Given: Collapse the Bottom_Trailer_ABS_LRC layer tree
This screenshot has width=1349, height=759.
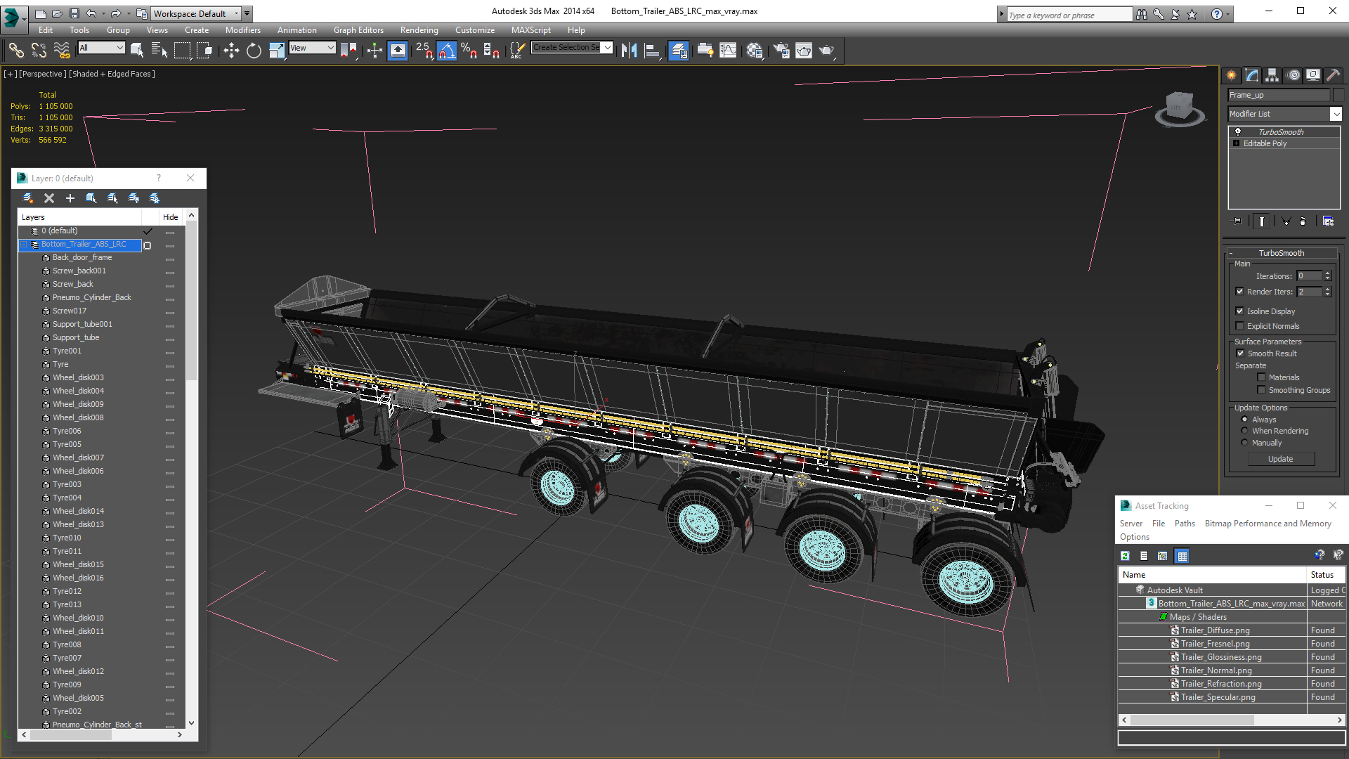Looking at the screenshot, I should [24, 245].
